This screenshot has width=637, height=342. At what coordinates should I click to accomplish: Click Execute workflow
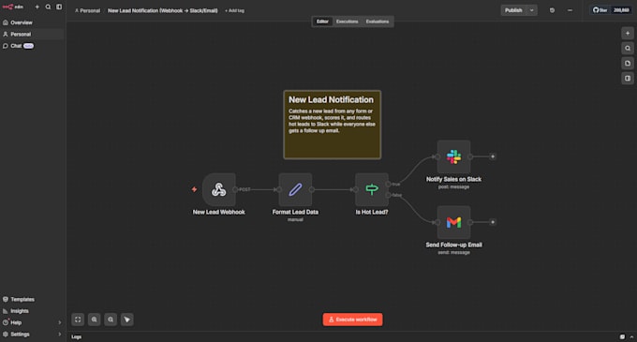(x=352, y=320)
